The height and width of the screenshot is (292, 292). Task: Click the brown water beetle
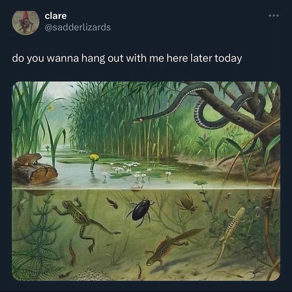(187, 203)
